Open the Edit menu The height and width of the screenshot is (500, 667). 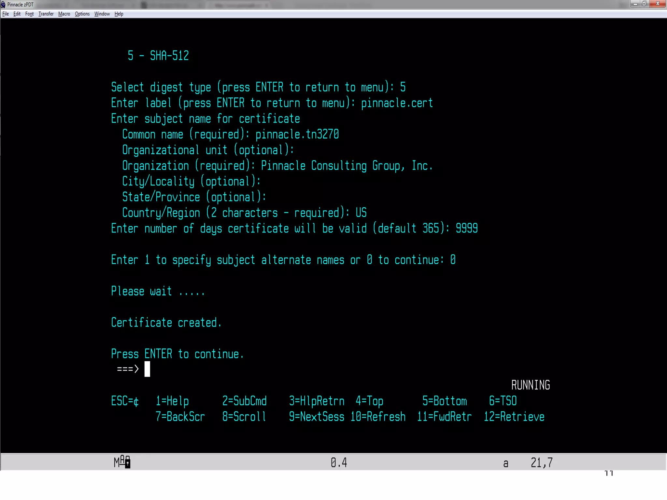coord(17,14)
